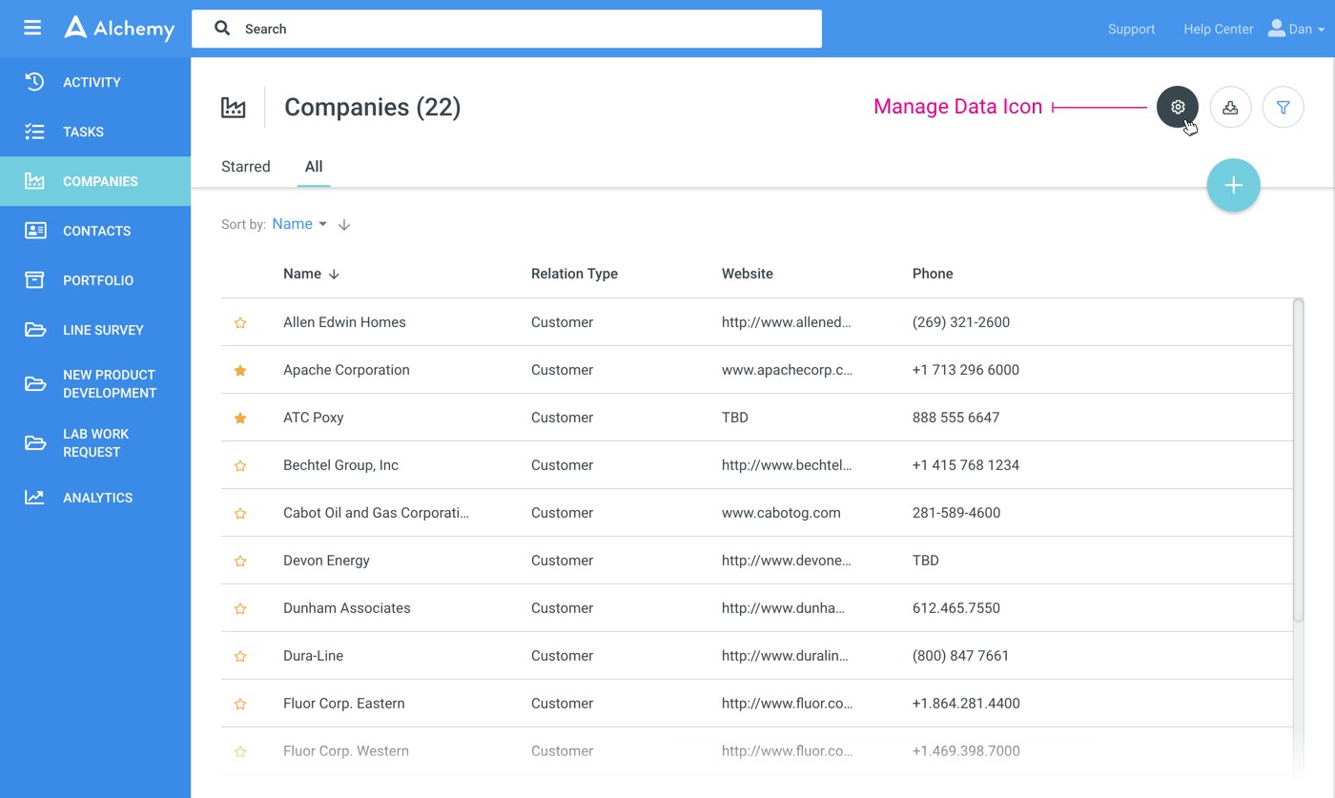The width and height of the screenshot is (1335, 798).
Task: Star Cabot Oil and Gas Corporation
Action: point(240,513)
